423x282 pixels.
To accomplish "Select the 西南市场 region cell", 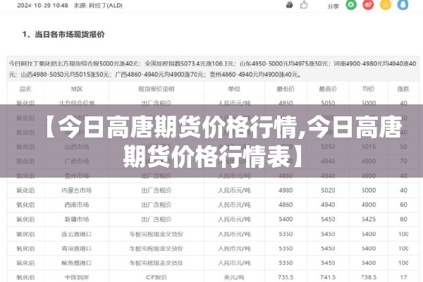I will 77,205.
